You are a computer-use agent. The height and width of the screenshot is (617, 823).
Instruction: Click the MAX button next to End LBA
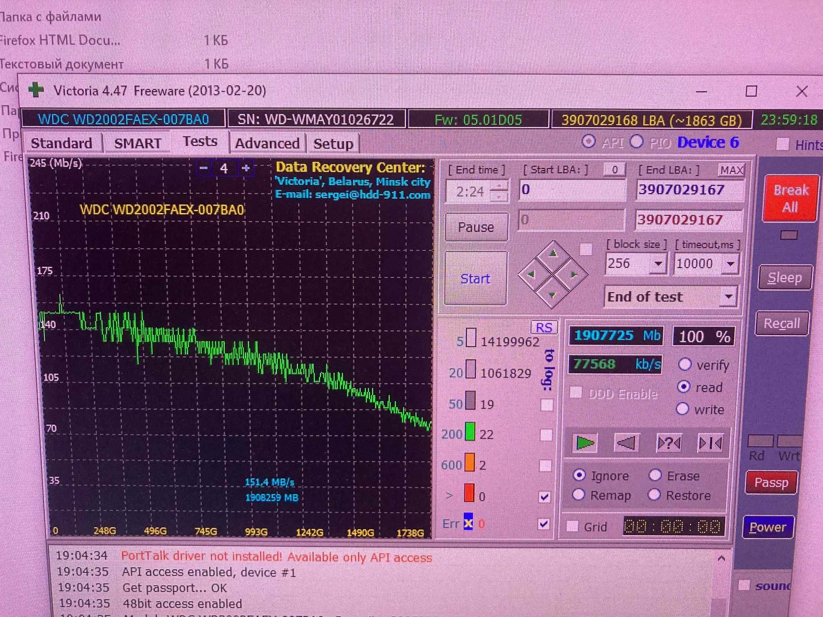click(x=732, y=170)
